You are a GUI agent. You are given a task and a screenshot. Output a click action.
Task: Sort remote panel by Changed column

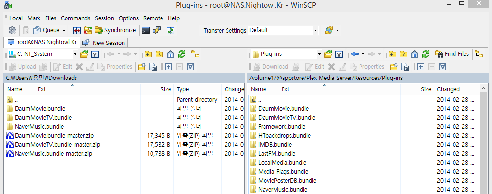point(456,89)
